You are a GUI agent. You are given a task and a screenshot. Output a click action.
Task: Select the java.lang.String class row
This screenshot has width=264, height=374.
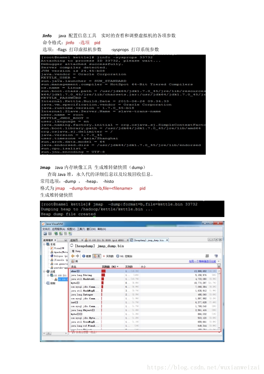[144, 275]
